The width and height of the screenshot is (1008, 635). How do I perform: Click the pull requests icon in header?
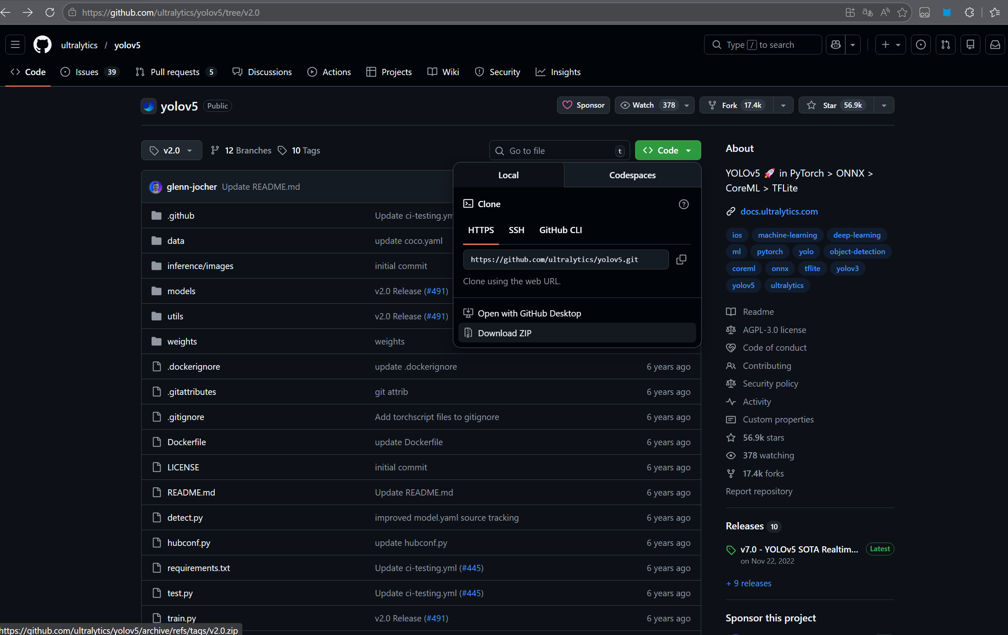(945, 45)
